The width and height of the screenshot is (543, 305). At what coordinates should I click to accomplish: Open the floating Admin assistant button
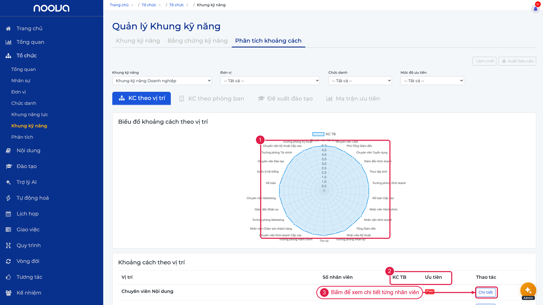(528, 291)
